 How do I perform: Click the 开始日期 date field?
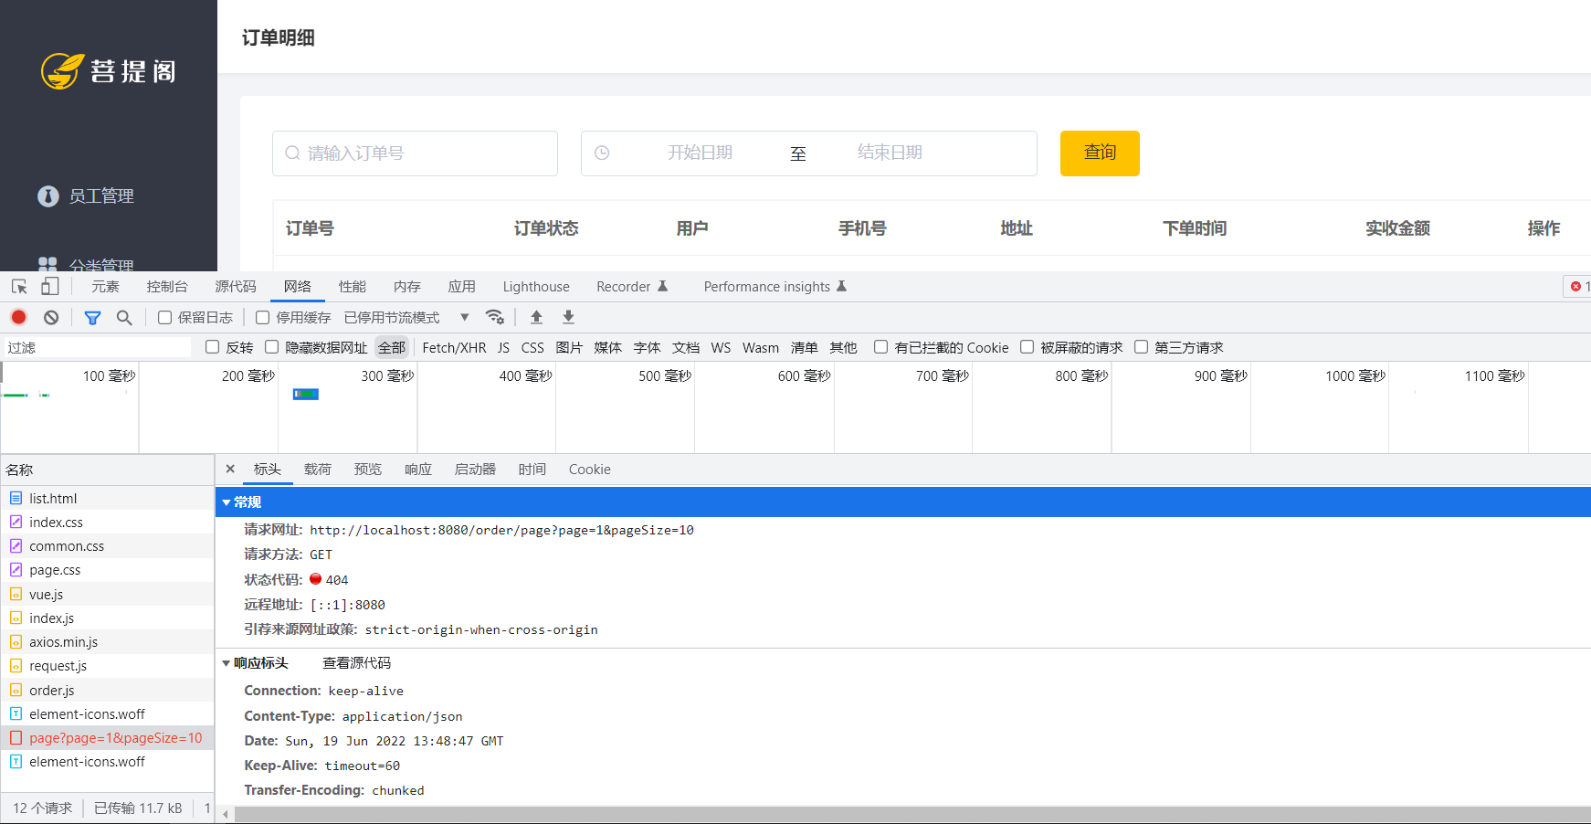click(x=700, y=153)
